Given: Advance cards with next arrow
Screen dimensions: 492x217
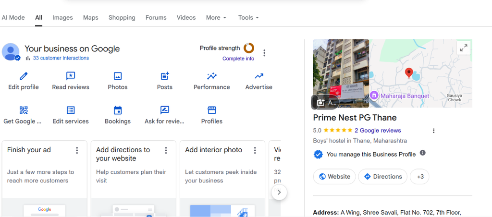Looking at the screenshot, I should pos(279,192).
